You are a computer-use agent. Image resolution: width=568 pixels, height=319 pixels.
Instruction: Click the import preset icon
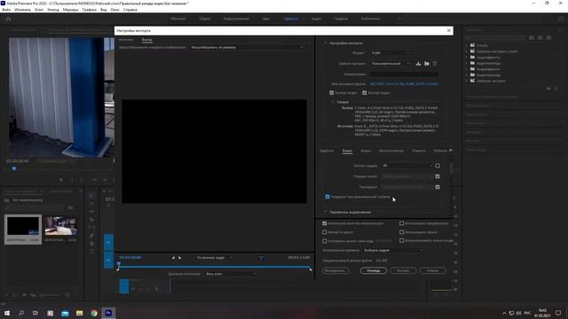[x=427, y=64]
